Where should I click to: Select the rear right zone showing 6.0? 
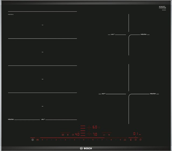point(95,127)
